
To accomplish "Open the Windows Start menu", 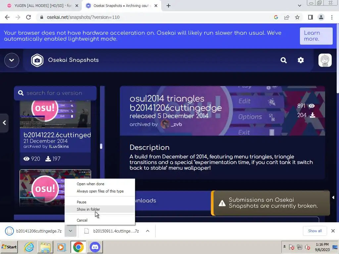I will tap(9, 247).
